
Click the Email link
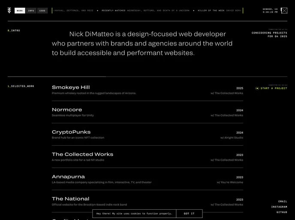(283, 202)
